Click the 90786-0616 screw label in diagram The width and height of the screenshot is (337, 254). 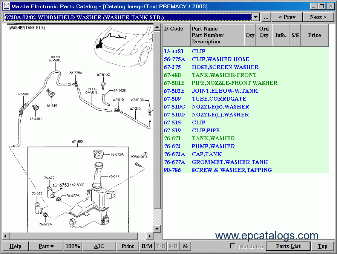(139, 157)
